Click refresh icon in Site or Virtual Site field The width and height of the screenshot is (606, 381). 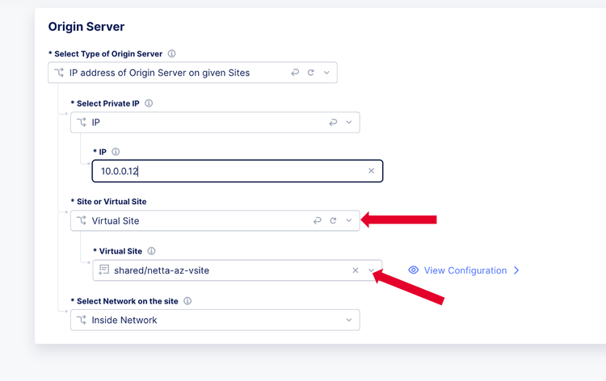(333, 220)
